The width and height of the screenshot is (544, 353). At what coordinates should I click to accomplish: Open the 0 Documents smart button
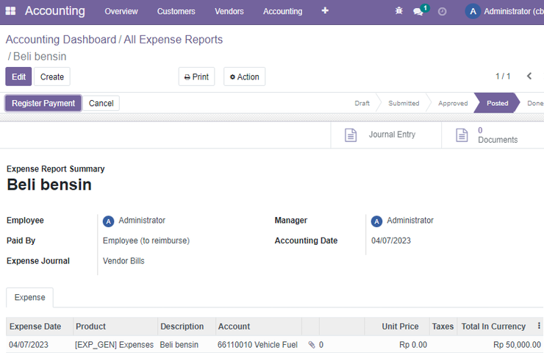[493, 135]
